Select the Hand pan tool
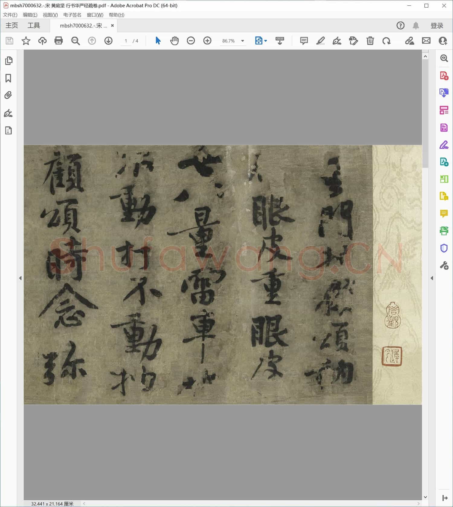 pos(174,41)
